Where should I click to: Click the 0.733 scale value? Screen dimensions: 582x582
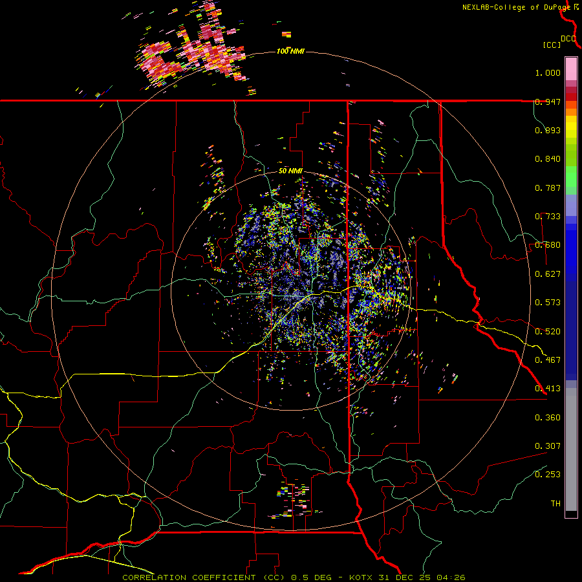pyautogui.click(x=548, y=217)
